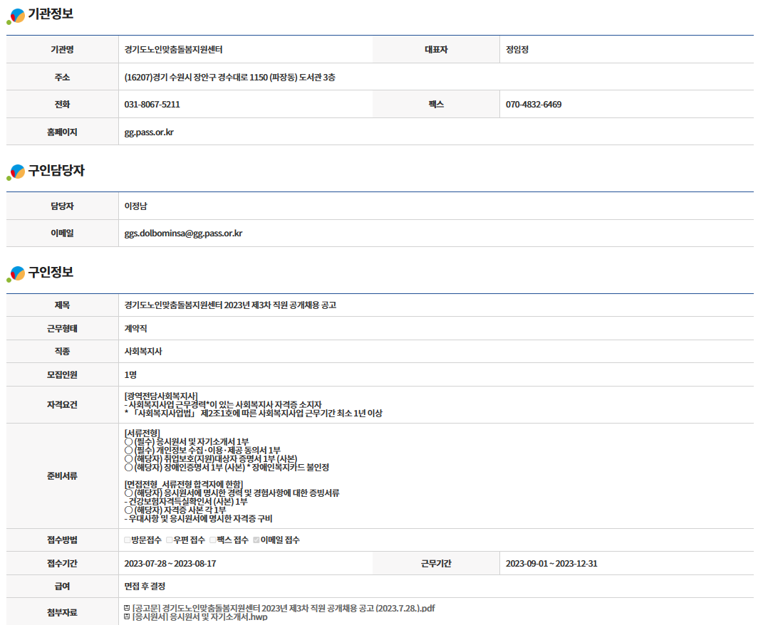Check the 우편 접수 checkbox
The height and width of the screenshot is (625, 768).
170,540
